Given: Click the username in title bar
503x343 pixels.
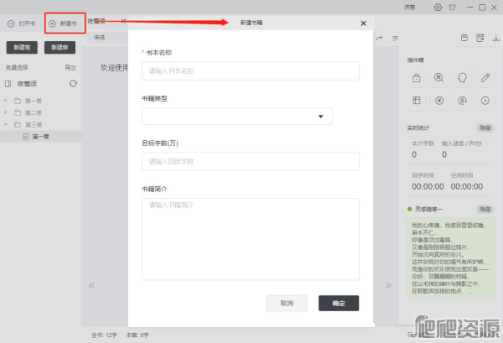Looking at the screenshot, I should (x=410, y=7).
